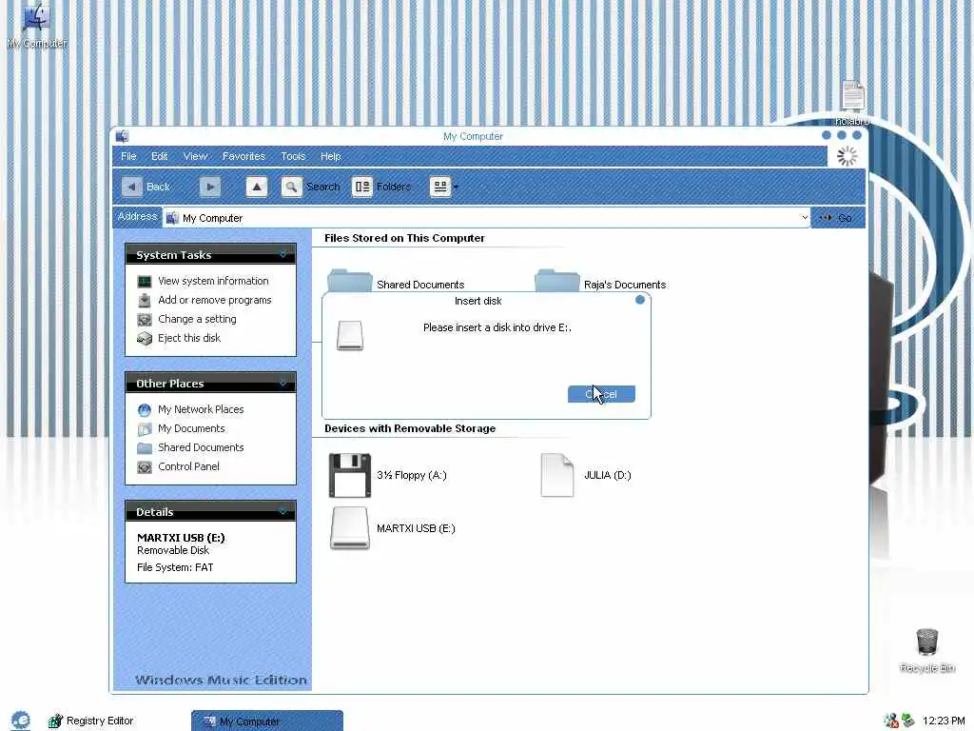
Task: Select the JULIA (D:) drive
Action: click(x=586, y=475)
